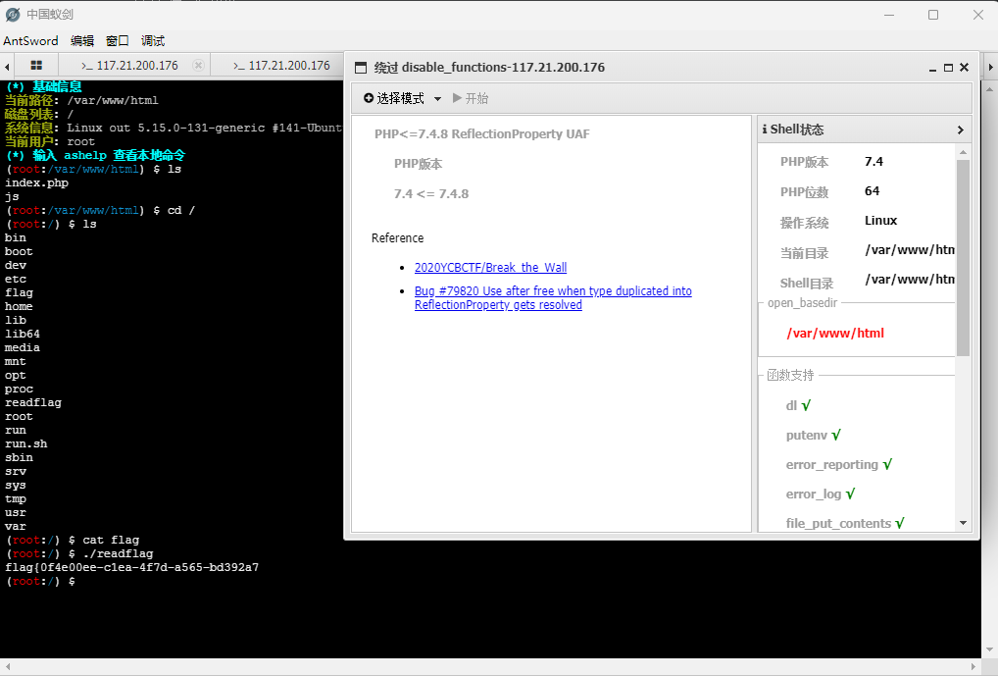Open the 选择模式 dropdown

tap(403, 99)
